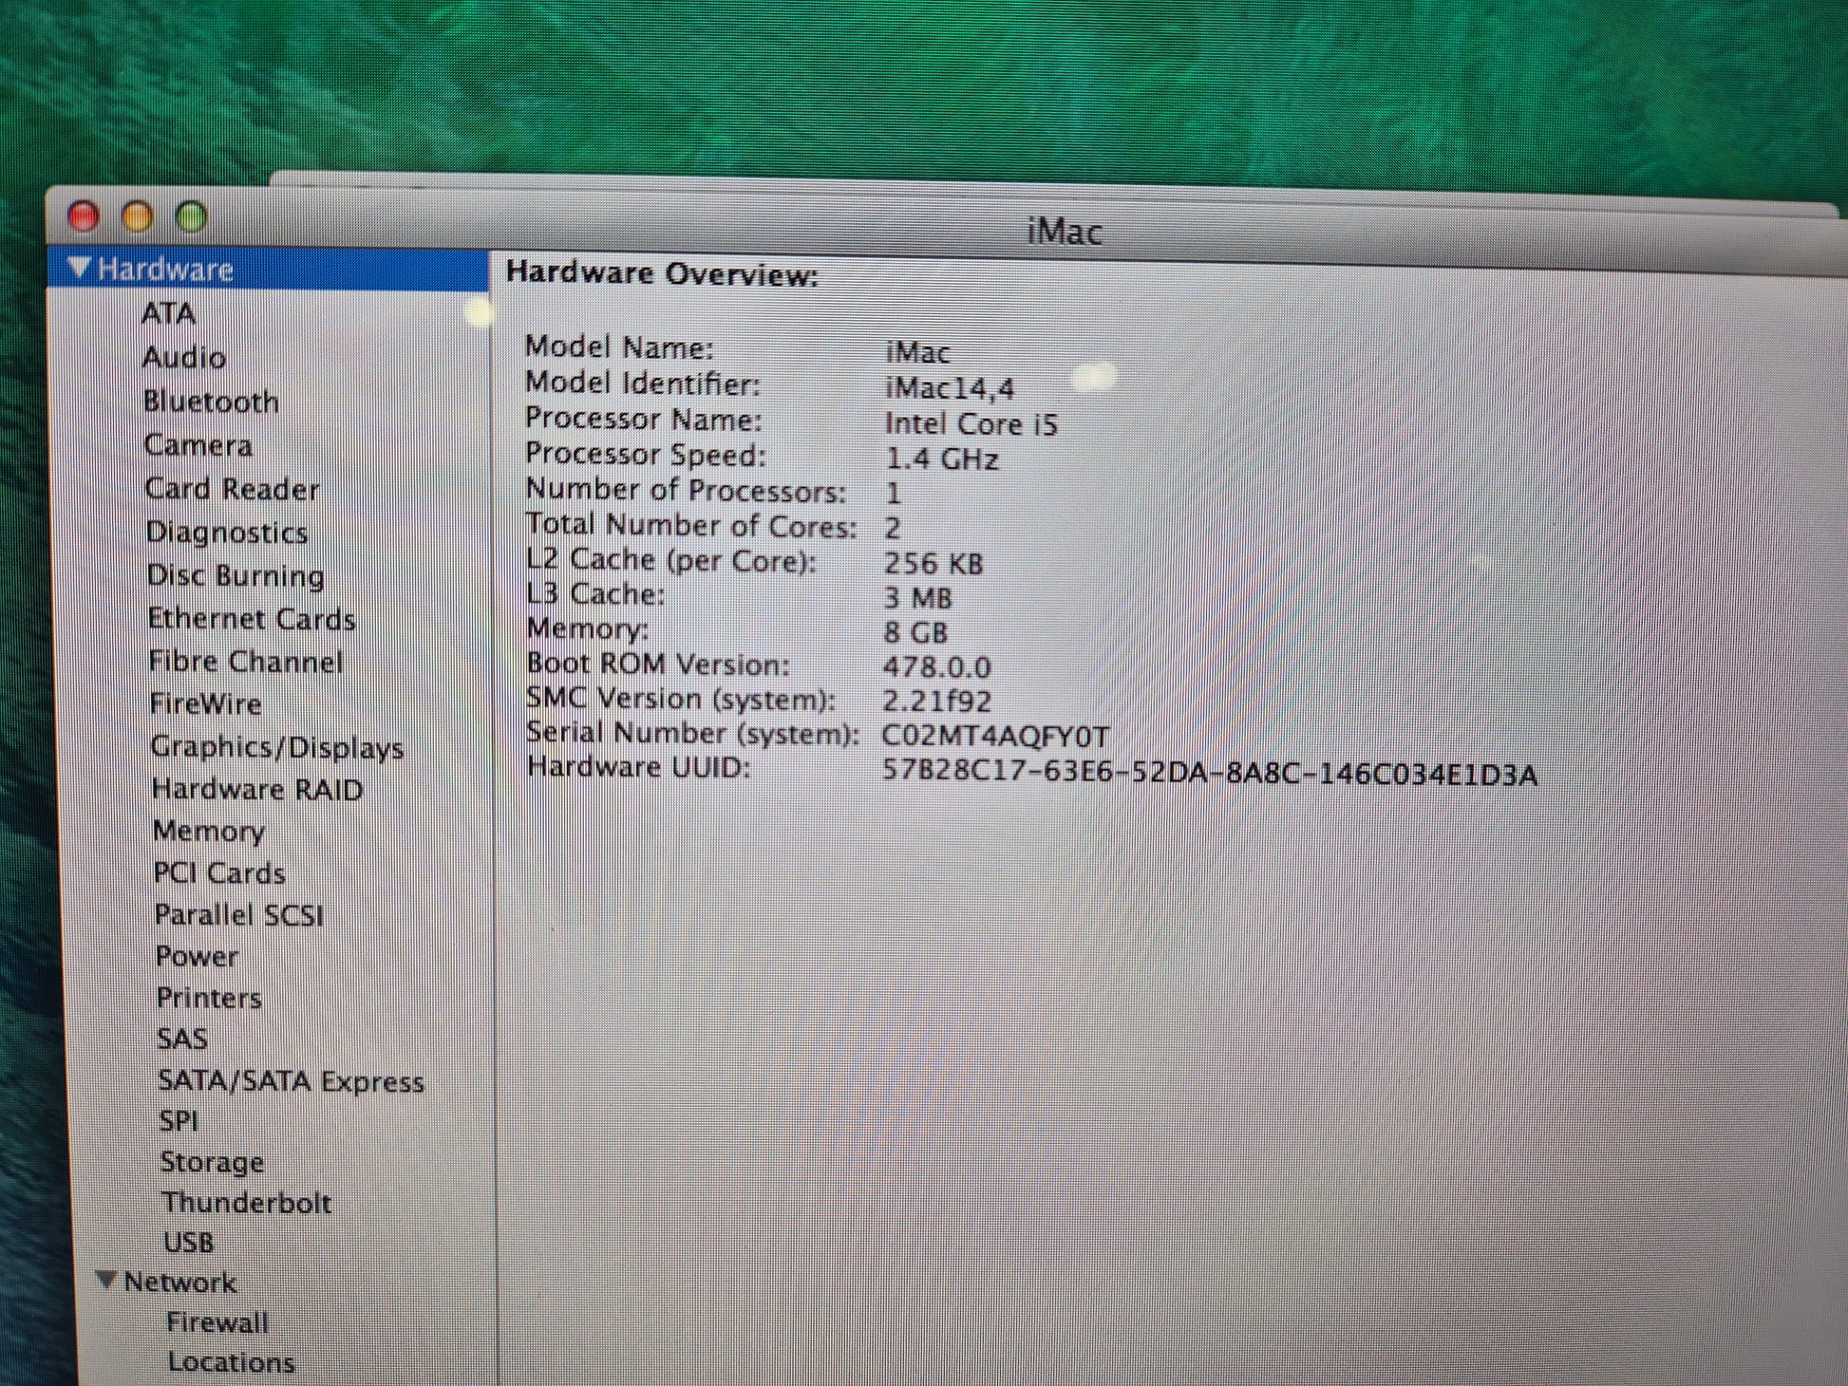Viewport: 1848px width, 1386px height.
Task: Select Card Reader in the list
Action: pyautogui.click(x=232, y=489)
